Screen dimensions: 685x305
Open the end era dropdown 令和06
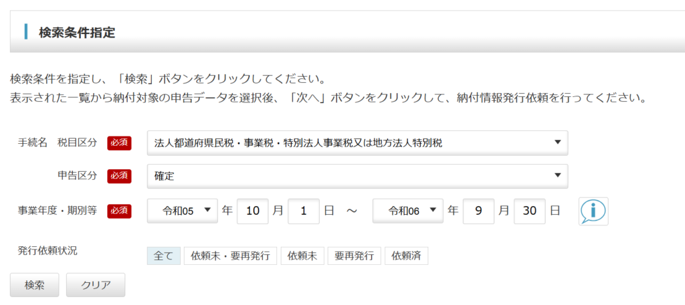point(408,211)
